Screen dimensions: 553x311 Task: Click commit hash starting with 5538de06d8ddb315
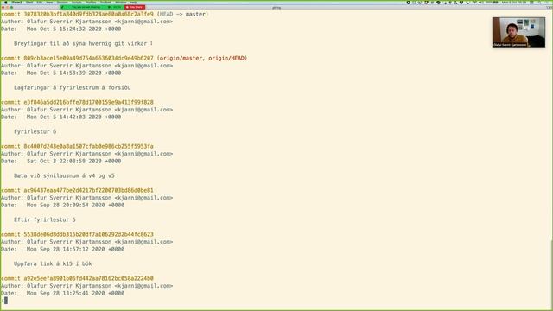[88, 234]
